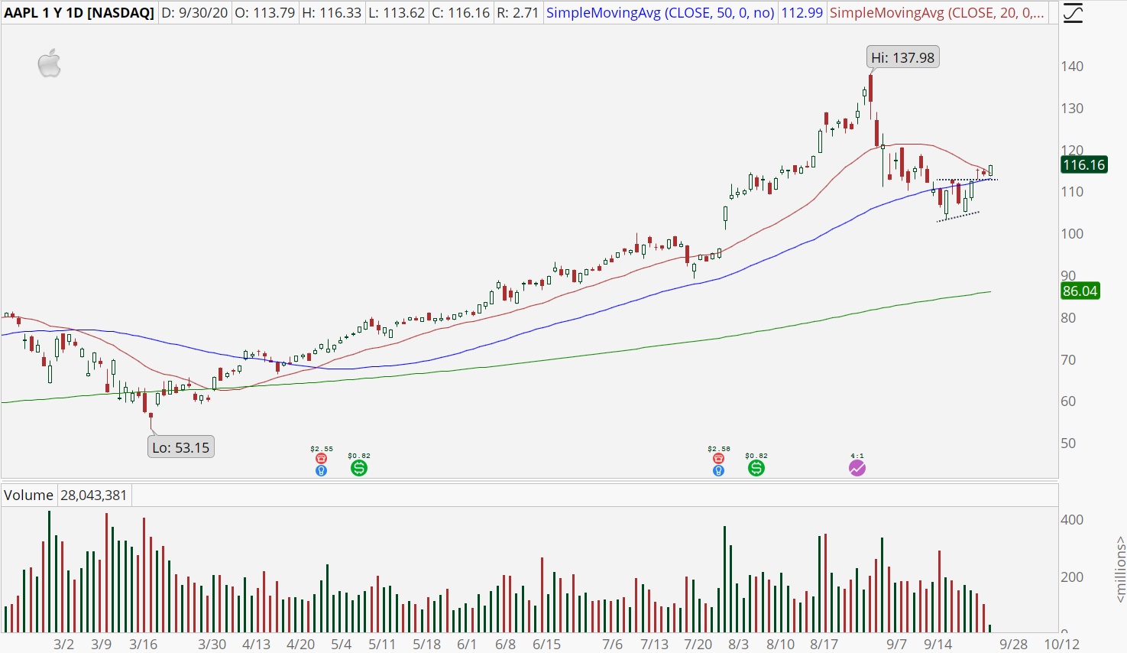This screenshot has width=1127, height=653.
Task: Click the 6/8 date axis label
Action: 506,644
